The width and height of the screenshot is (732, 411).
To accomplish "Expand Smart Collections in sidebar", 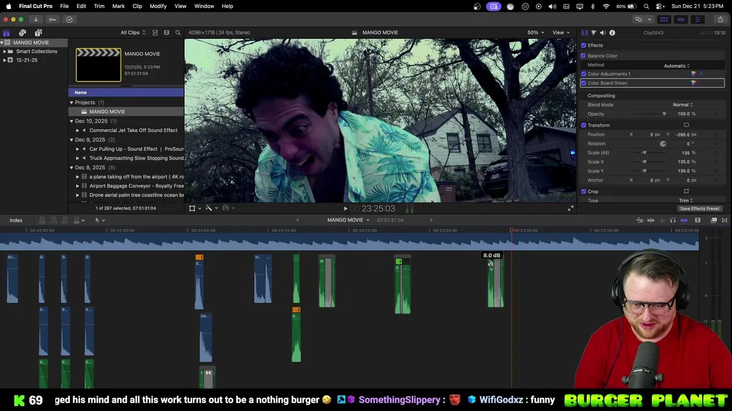I will click(x=5, y=51).
